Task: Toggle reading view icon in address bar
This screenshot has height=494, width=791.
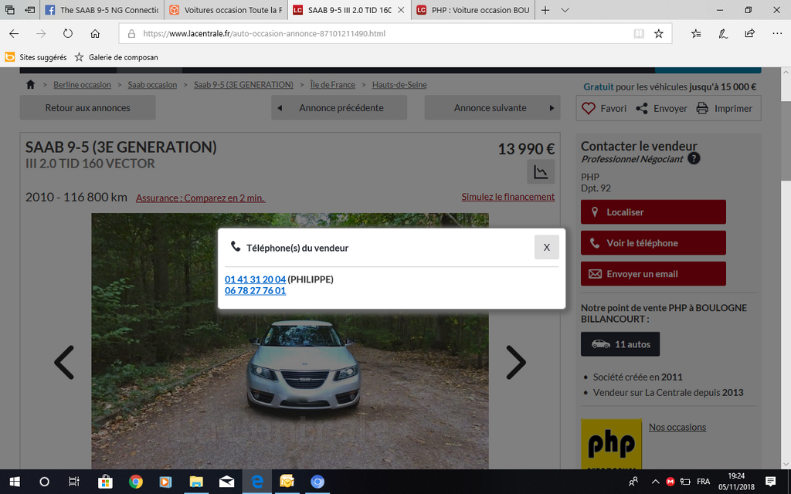Action: coord(639,34)
